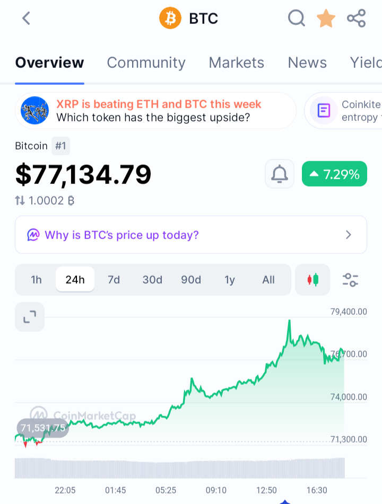The width and height of the screenshot is (382, 504).
Task: Go to the News tab
Action: click(x=307, y=63)
